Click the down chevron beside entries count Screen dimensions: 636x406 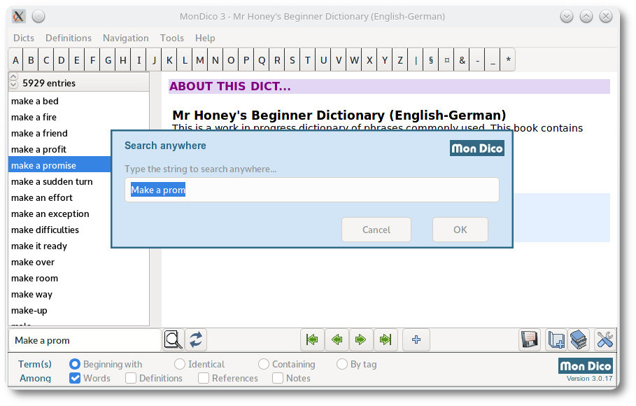point(13,85)
